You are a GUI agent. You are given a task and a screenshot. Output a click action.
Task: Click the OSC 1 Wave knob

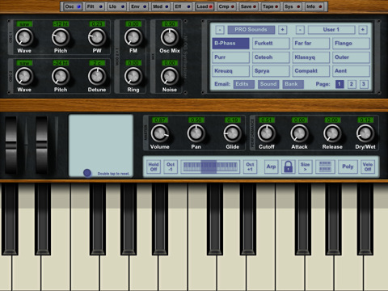(x=24, y=38)
